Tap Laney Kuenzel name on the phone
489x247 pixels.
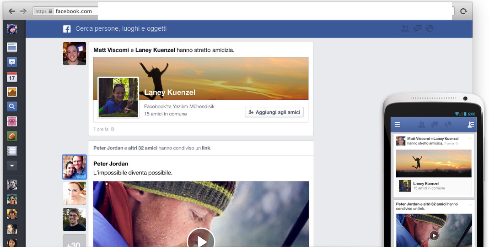pos(426,184)
